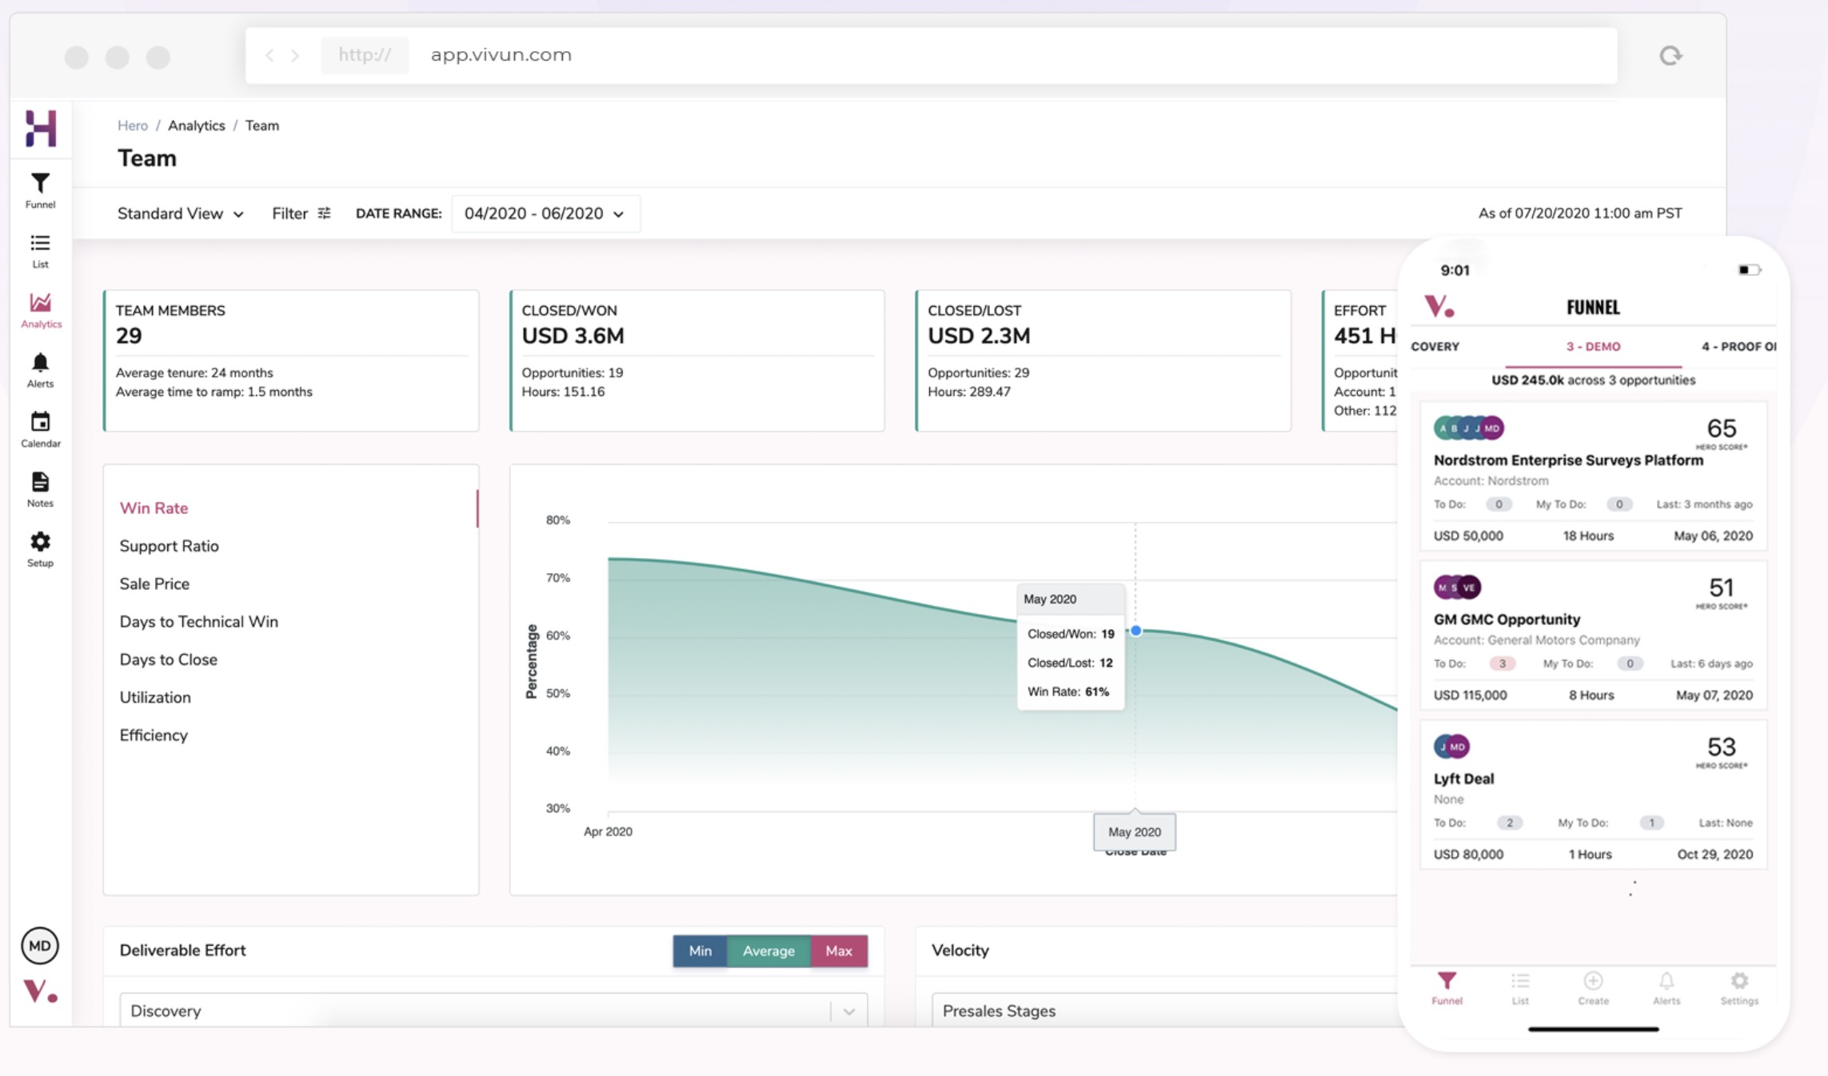Select Average in the Deliverable Effort toggle

768,950
